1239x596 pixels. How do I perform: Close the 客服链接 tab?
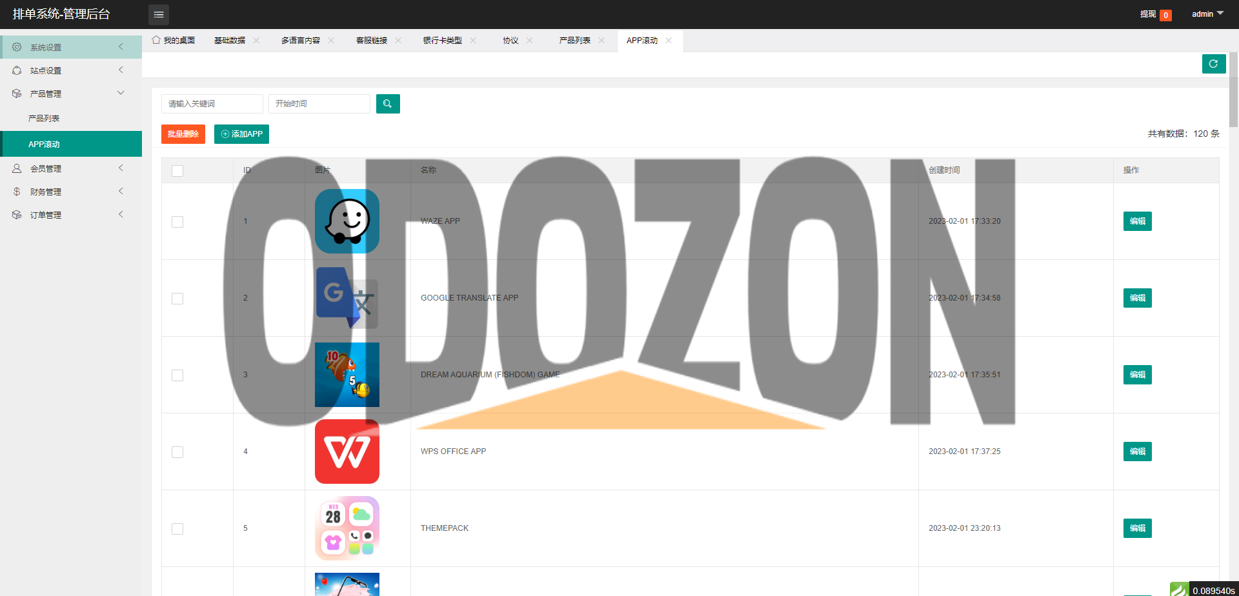point(398,40)
